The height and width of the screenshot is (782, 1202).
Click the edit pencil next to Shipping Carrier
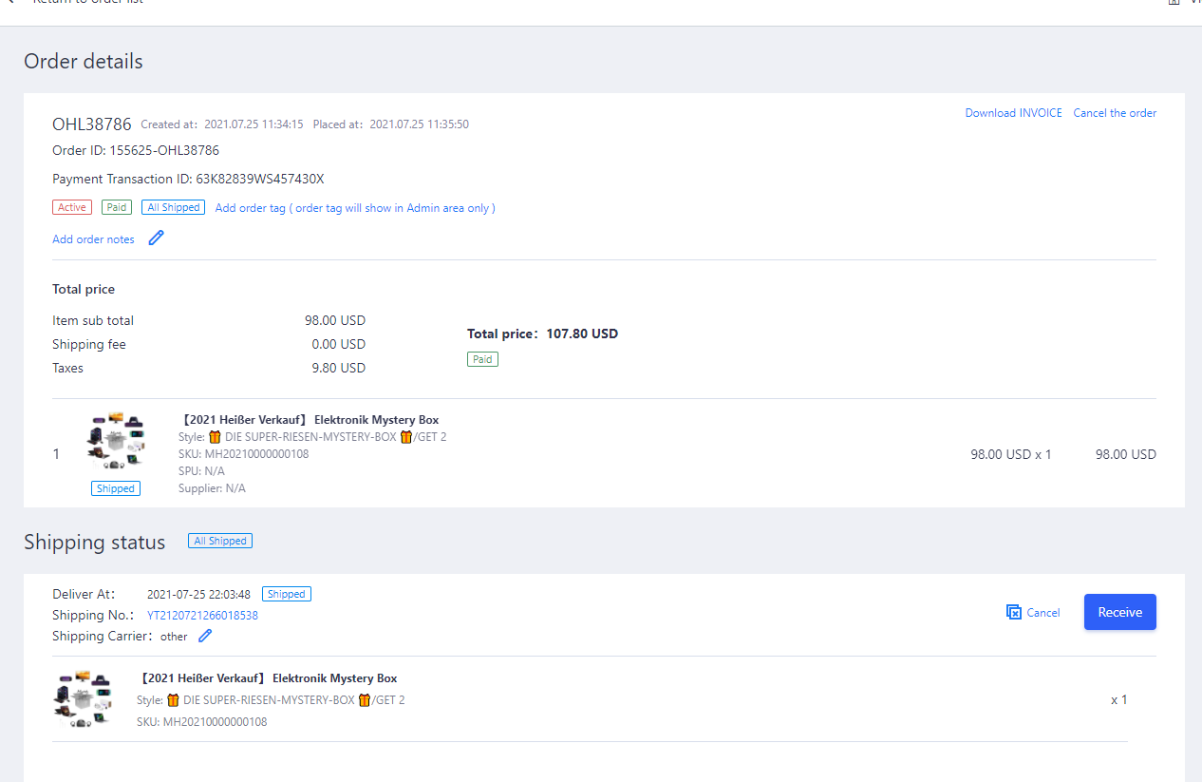pos(205,636)
